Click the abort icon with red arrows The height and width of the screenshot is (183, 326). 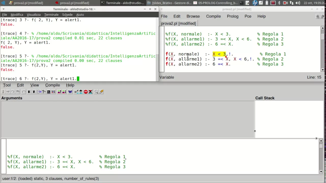53,92
